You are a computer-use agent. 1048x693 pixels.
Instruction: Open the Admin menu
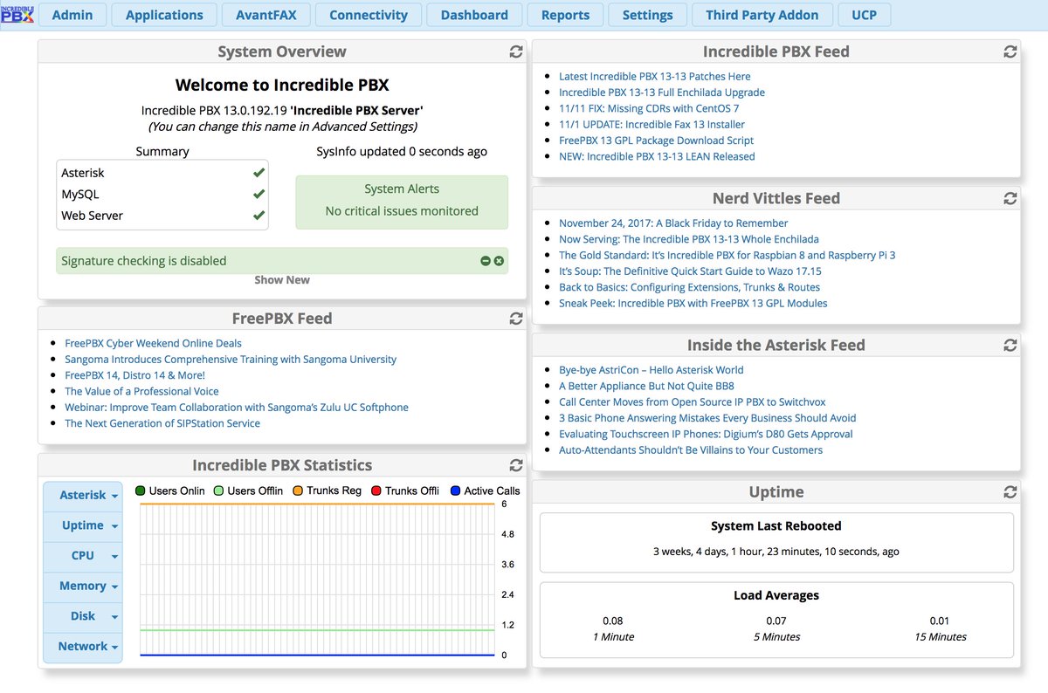tap(72, 15)
